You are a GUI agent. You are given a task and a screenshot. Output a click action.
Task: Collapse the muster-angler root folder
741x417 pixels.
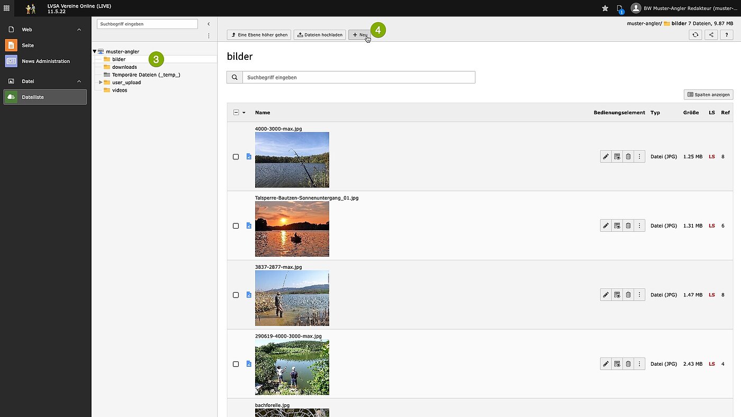95,51
